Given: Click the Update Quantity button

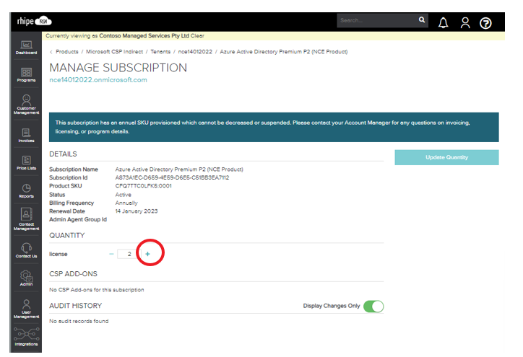Looking at the screenshot, I should [446, 157].
